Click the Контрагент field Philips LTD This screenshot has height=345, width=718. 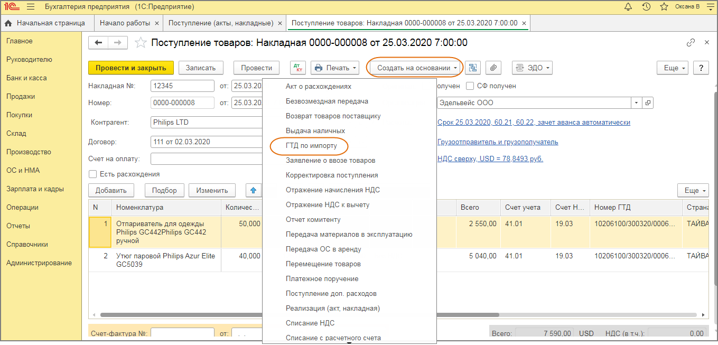click(206, 122)
